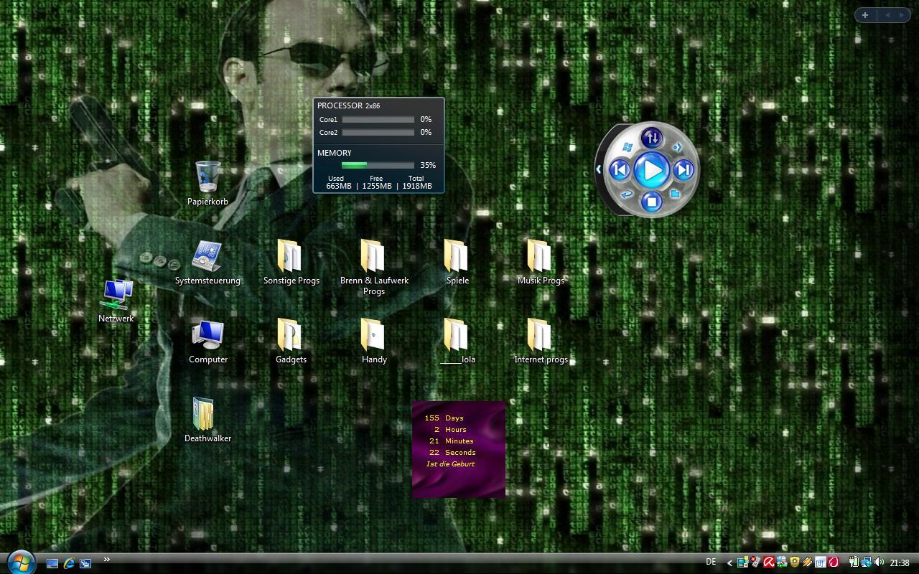Open the _____lola folder
919x574 pixels.
point(457,342)
